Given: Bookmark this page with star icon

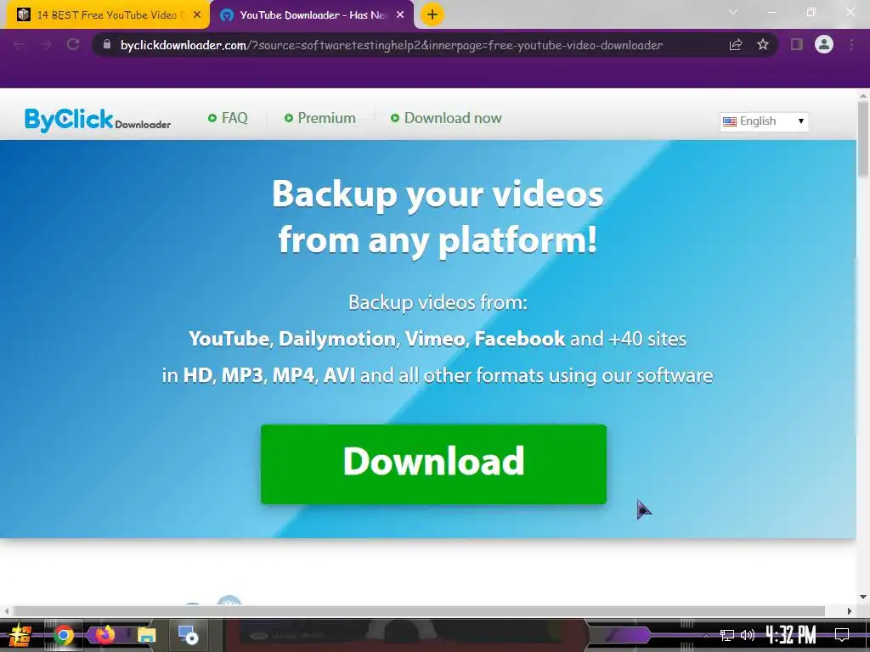Looking at the screenshot, I should 763,44.
